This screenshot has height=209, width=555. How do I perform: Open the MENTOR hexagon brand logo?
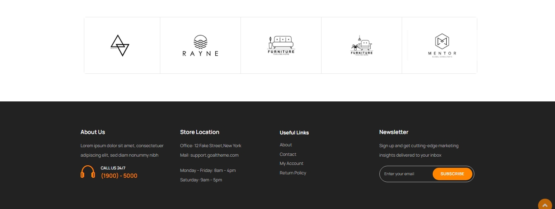pos(442,45)
